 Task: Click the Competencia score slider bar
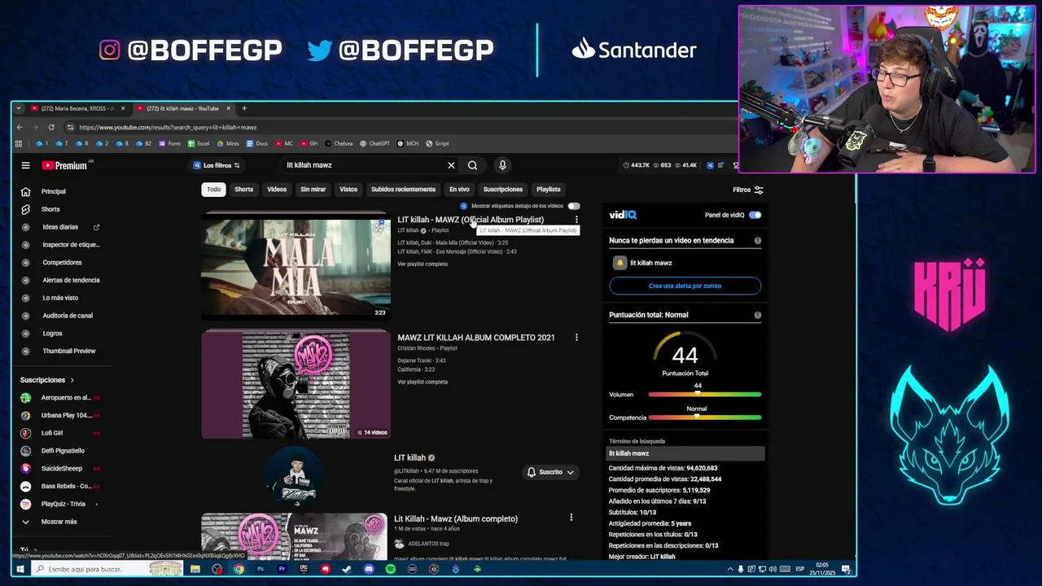point(704,418)
